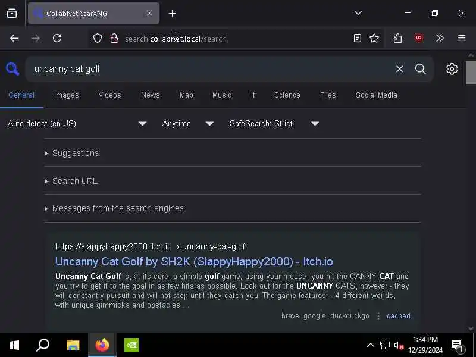This screenshot has height=357, width=476.
Task: Open the notification center icon
Action: [457, 345]
